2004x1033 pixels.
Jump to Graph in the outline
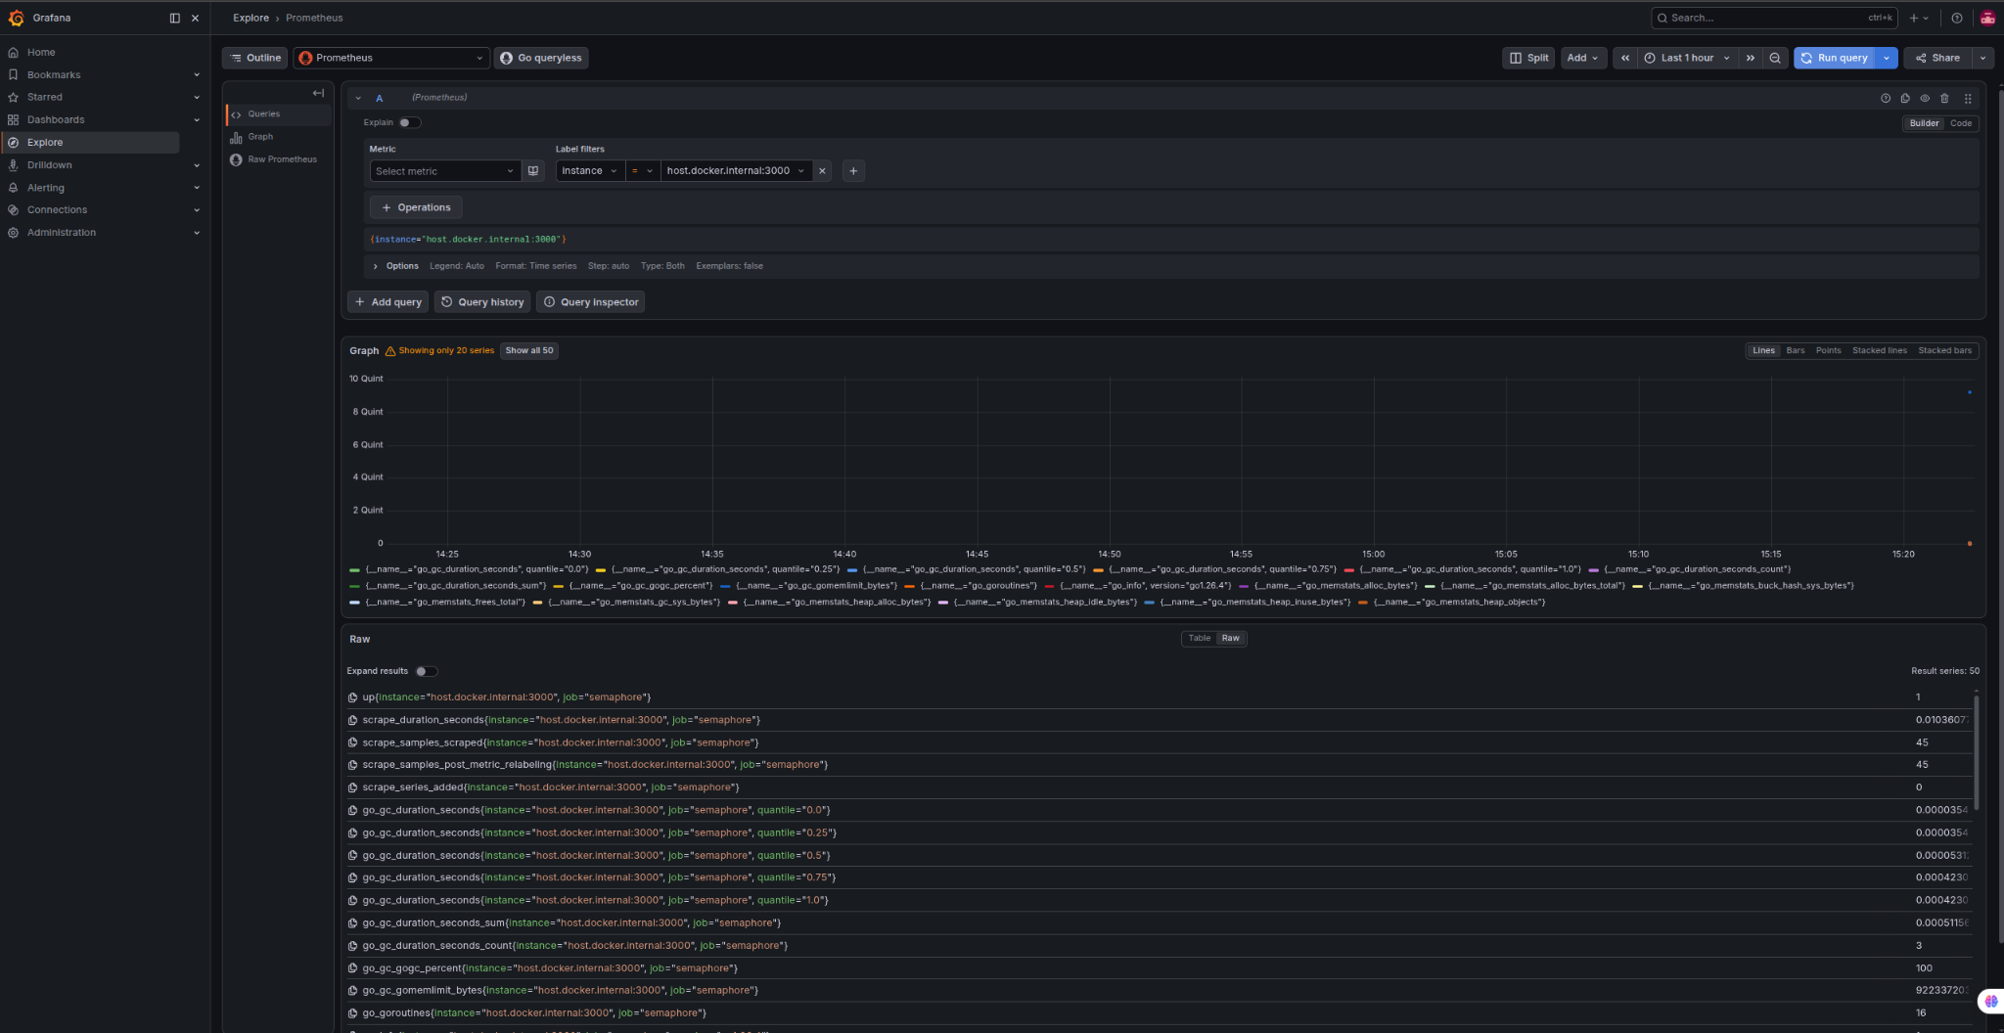tap(260, 137)
